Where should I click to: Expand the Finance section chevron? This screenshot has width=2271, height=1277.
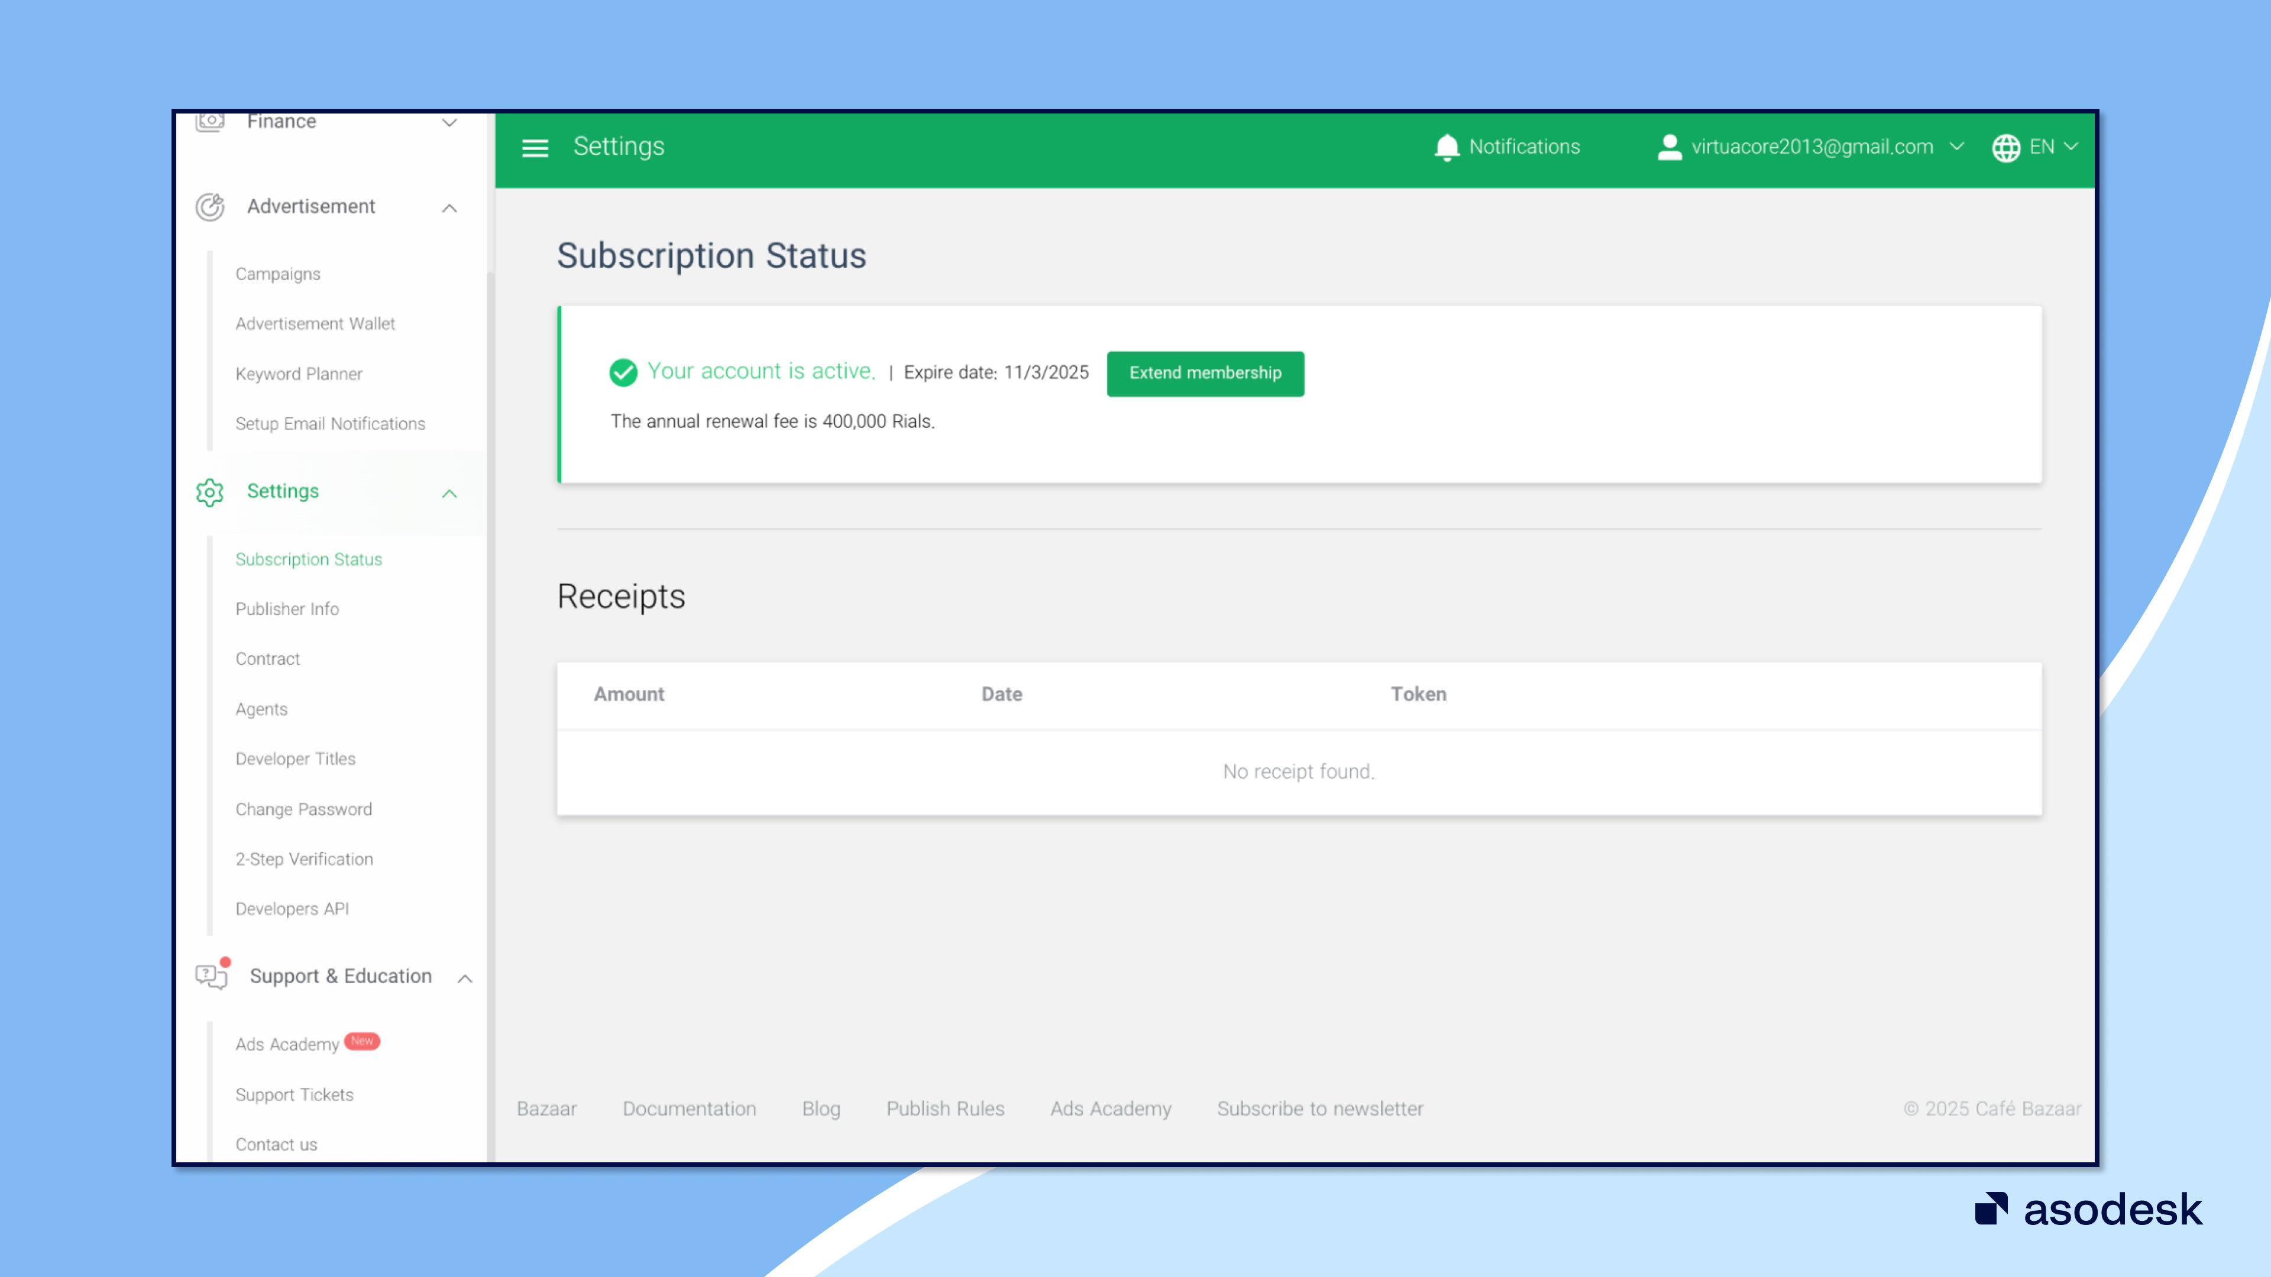(x=449, y=122)
